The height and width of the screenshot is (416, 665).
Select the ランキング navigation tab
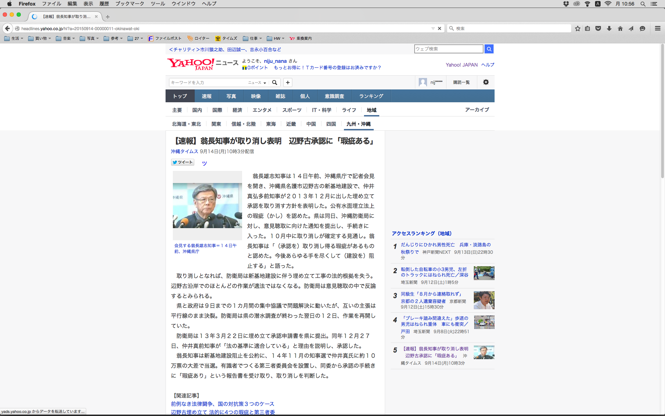pyautogui.click(x=371, y=96)
